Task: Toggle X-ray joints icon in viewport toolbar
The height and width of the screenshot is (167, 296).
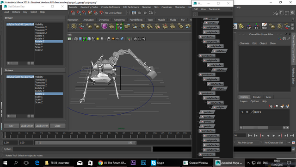Action: pos(144,39)
